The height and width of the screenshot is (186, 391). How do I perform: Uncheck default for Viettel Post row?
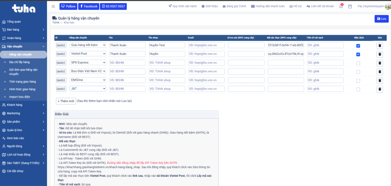358,54
